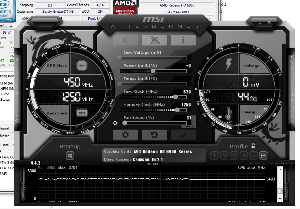Click the Turbo label in the background window

point(5,94)
